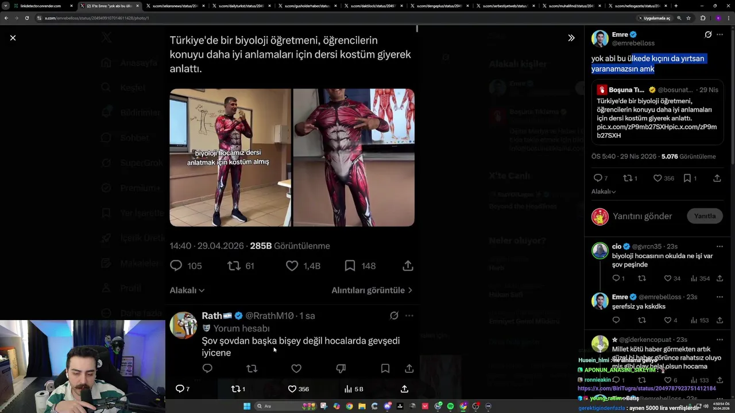Switch to x.com/dengeplus tab

pyautogui.click(x=439, y=6)
